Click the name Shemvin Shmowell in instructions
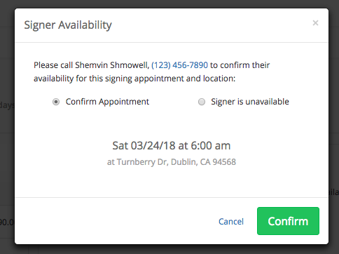 point(112,65)
